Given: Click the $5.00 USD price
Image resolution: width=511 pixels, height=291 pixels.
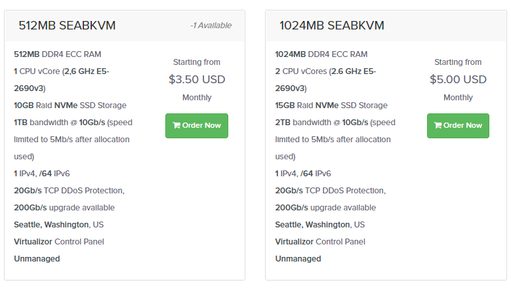Looking at the screenshot, I should tap(458, 79).
